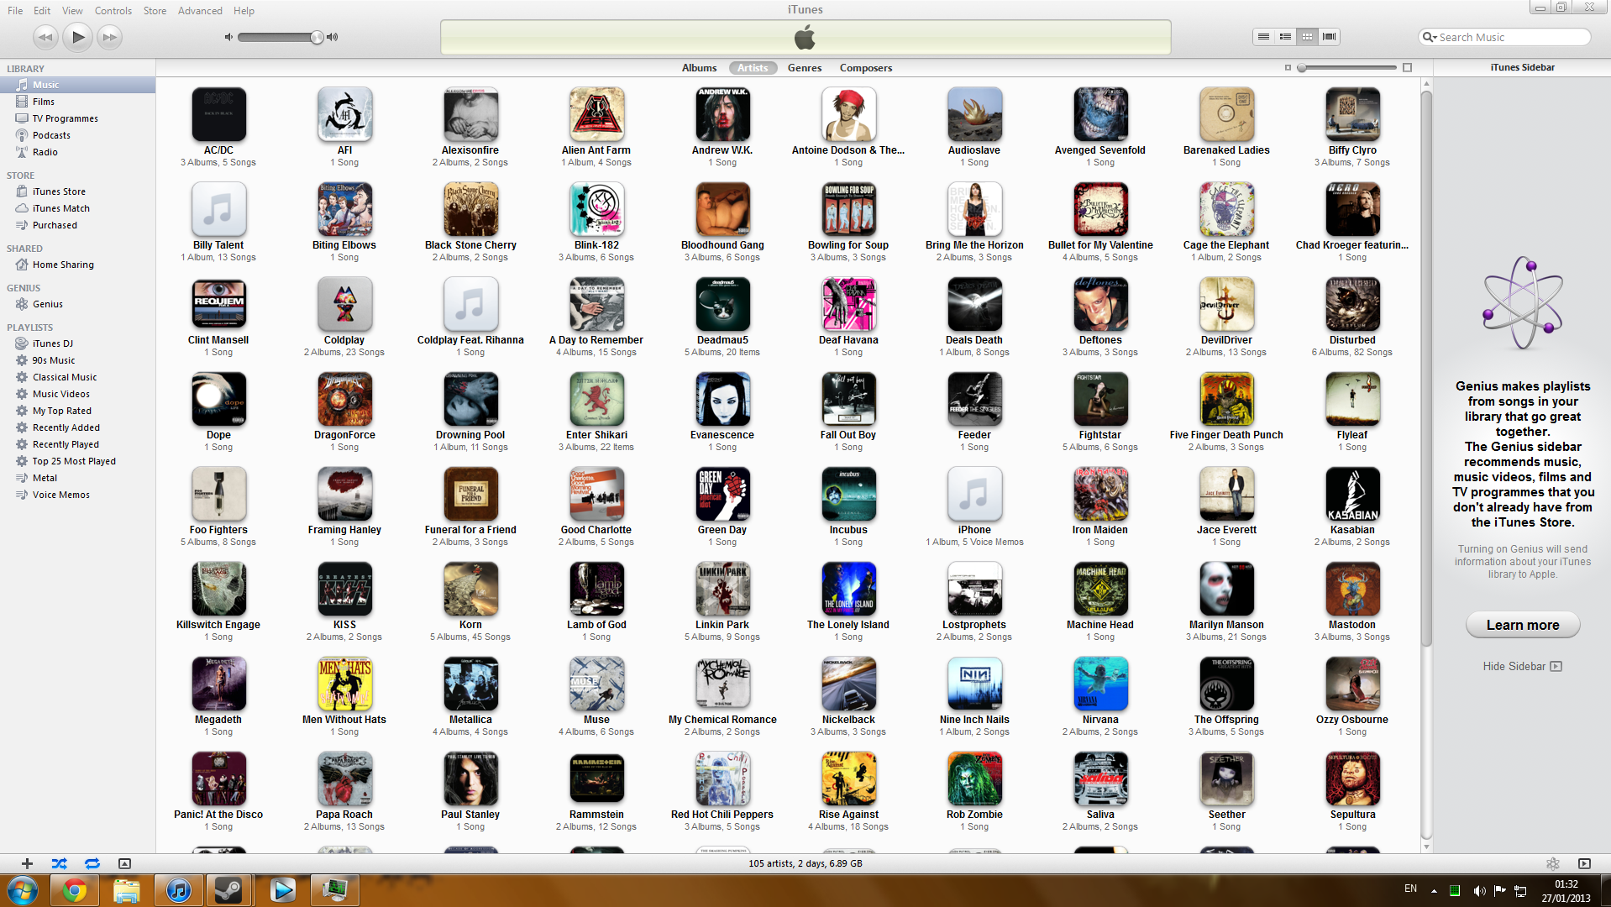The height and width of the screenshot is (907, 1611).
Task: Open the Help menu
Action: click(x=244, y=11)
